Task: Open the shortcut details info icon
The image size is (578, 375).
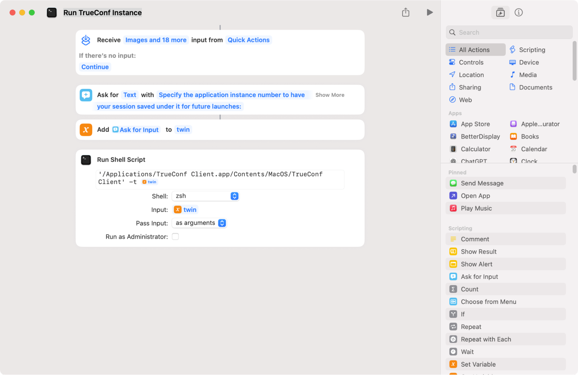Action: 518,12
